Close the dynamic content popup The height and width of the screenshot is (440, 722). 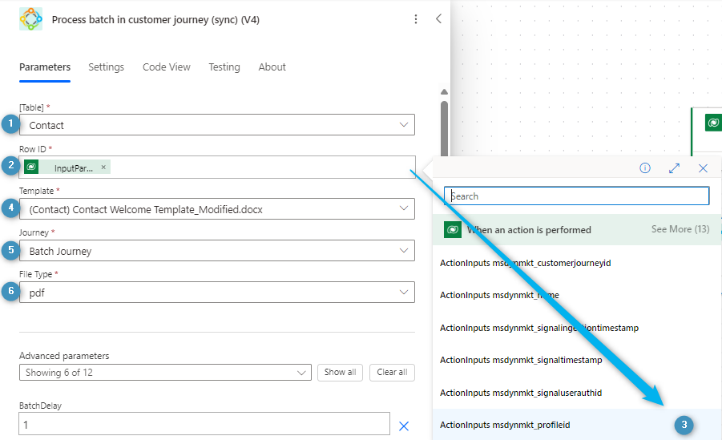pyautogui.click(x=703, y=168)
